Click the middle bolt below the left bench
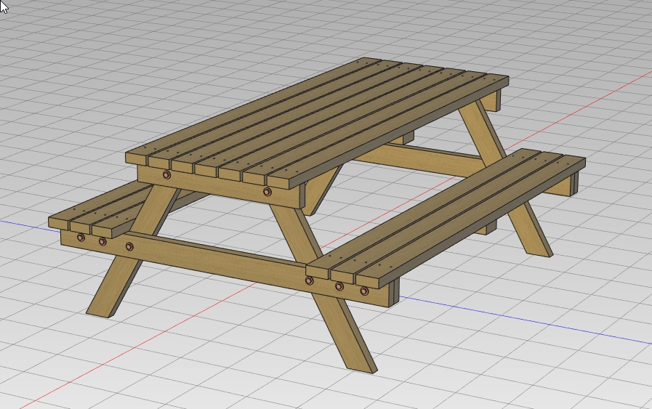The image size is (652, 409). pyautogui.click(x=102, y=241)
